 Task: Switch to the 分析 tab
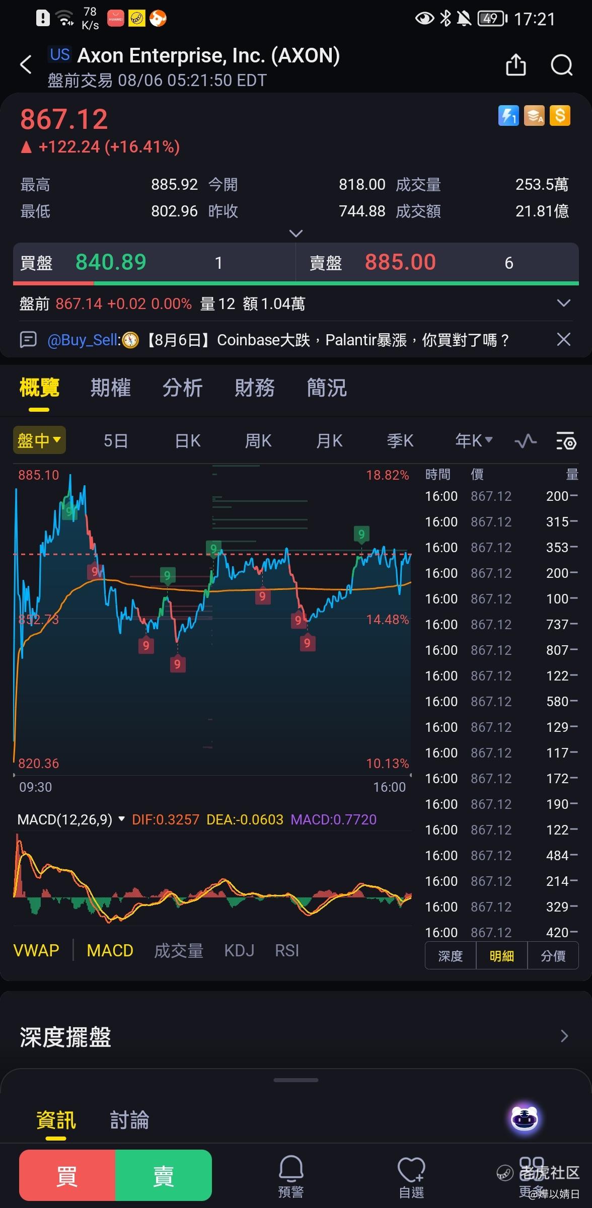[x=183, y=388]
